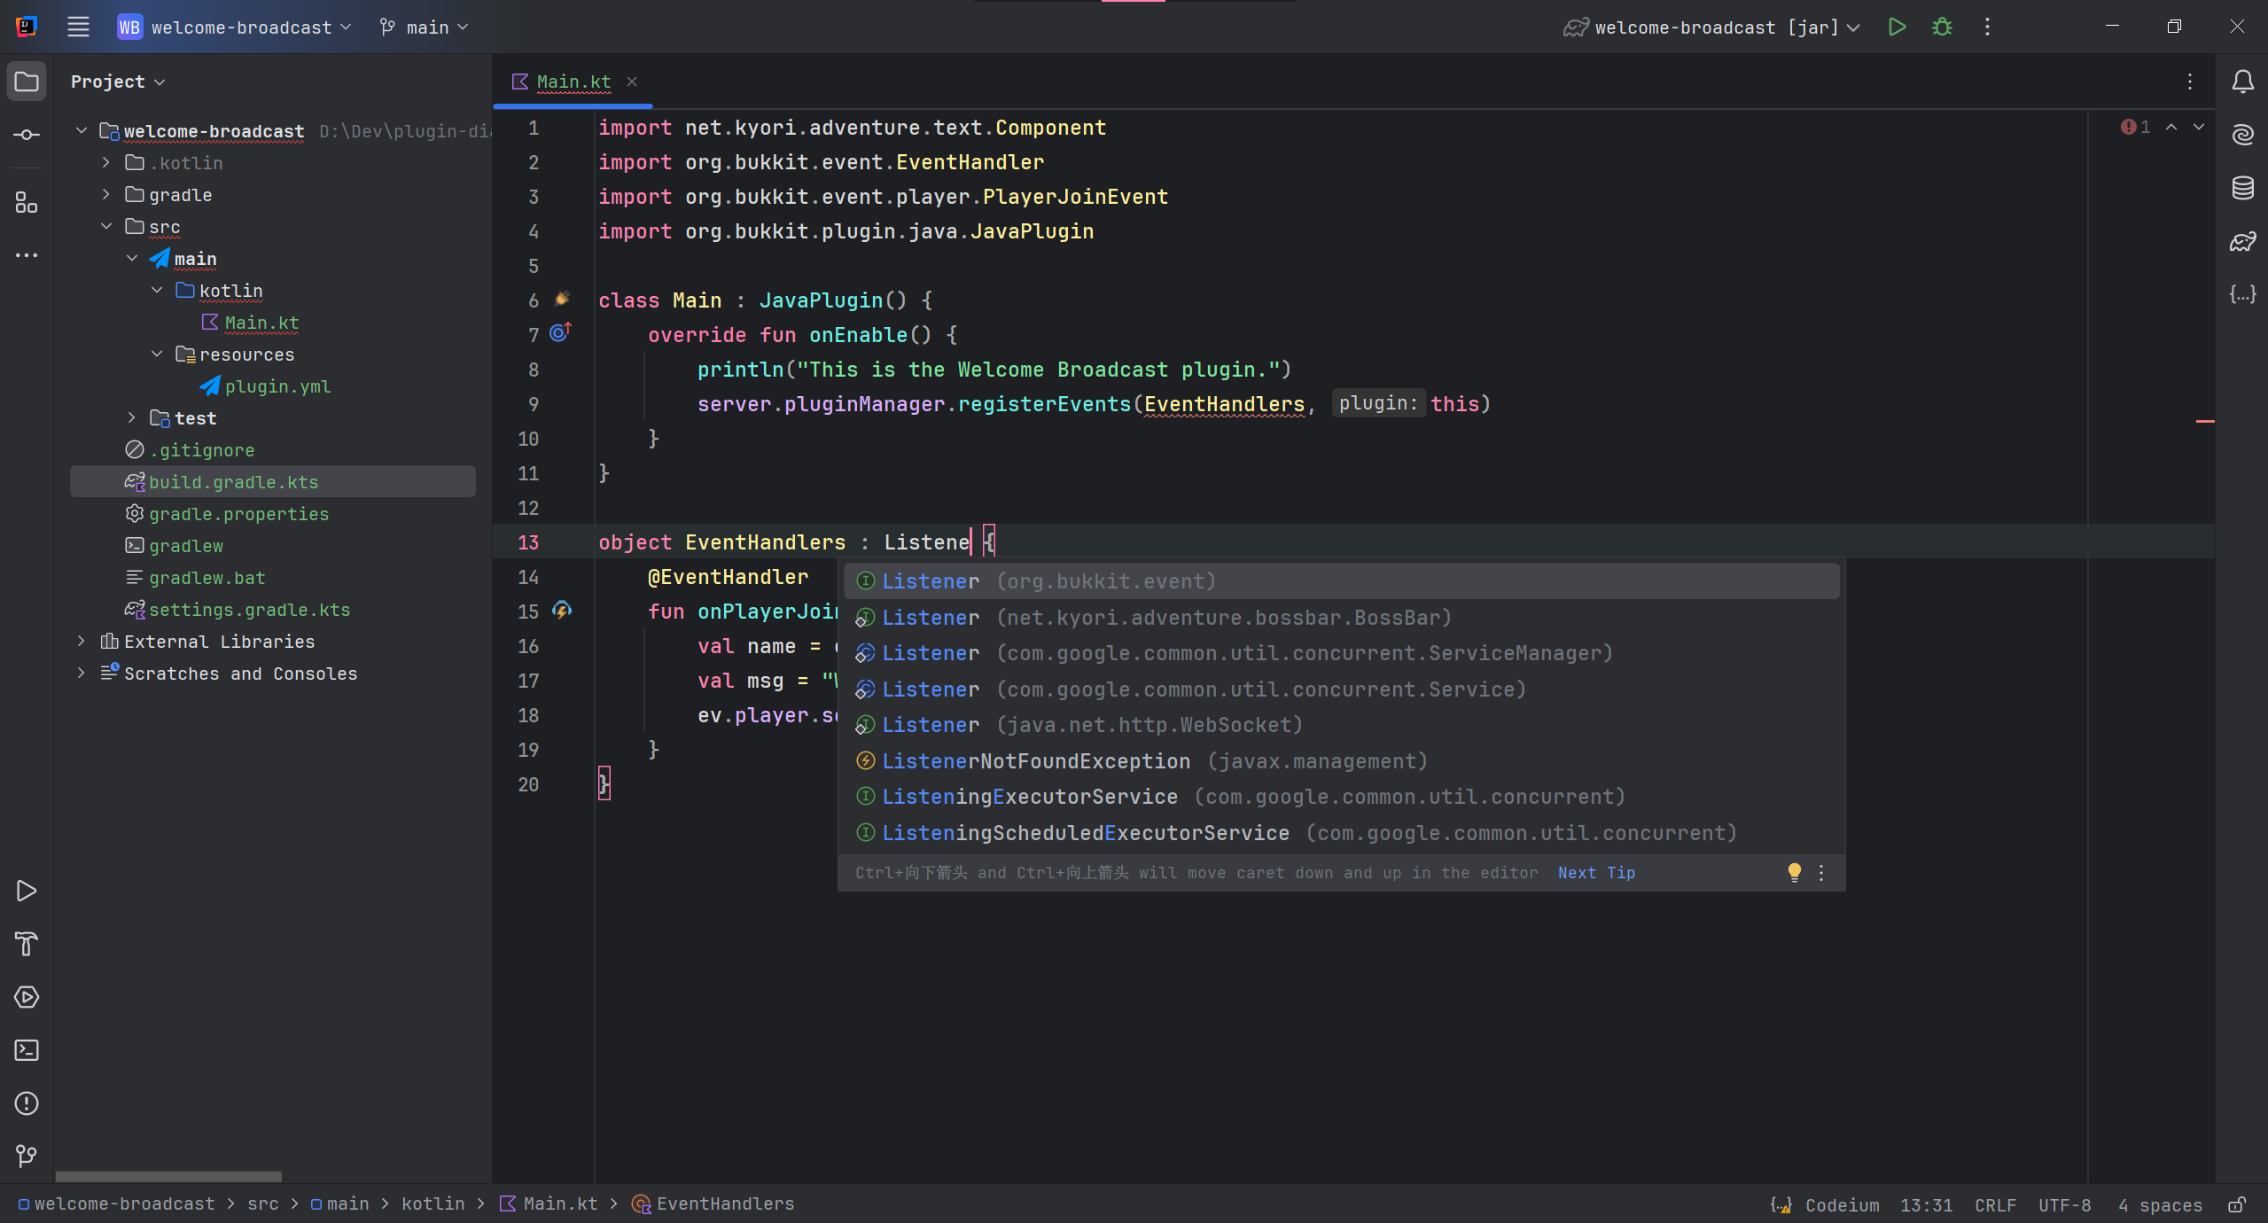Open the Gradle tool window
Screen dimensions: 2268x1223
coord(2242,240)
